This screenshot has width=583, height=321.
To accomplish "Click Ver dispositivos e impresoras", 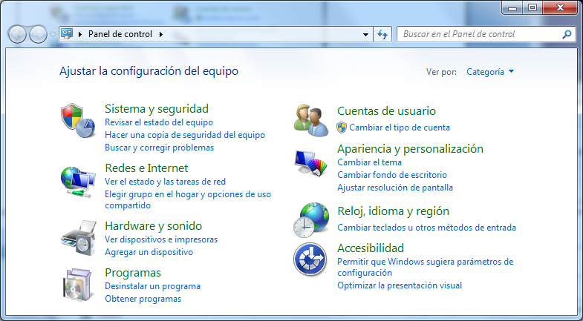I will (x=161, y=239).
